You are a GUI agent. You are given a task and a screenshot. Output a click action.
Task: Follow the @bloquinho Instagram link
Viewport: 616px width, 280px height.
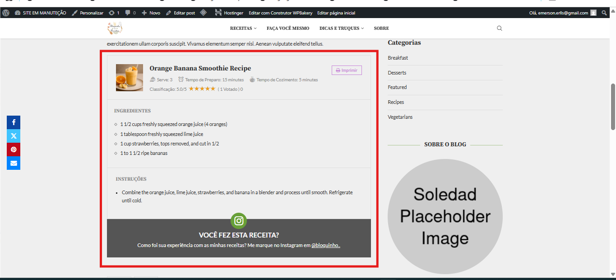325,245
